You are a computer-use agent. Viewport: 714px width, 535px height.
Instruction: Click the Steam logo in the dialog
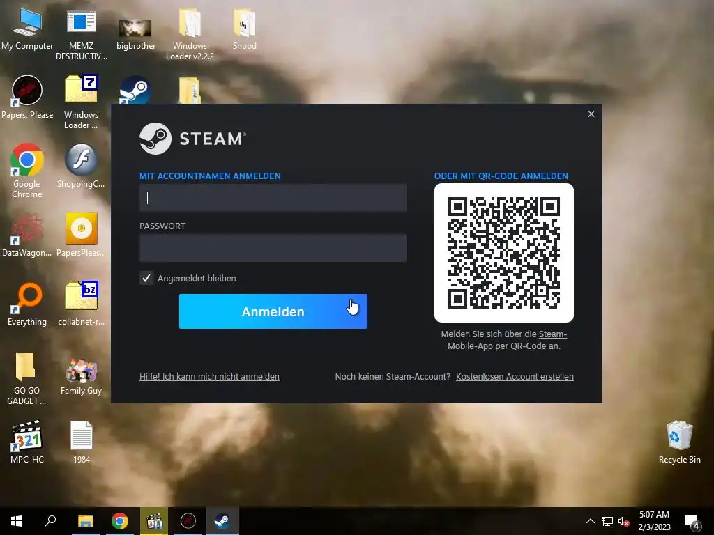pyautogui.click(x=192, y=139)
